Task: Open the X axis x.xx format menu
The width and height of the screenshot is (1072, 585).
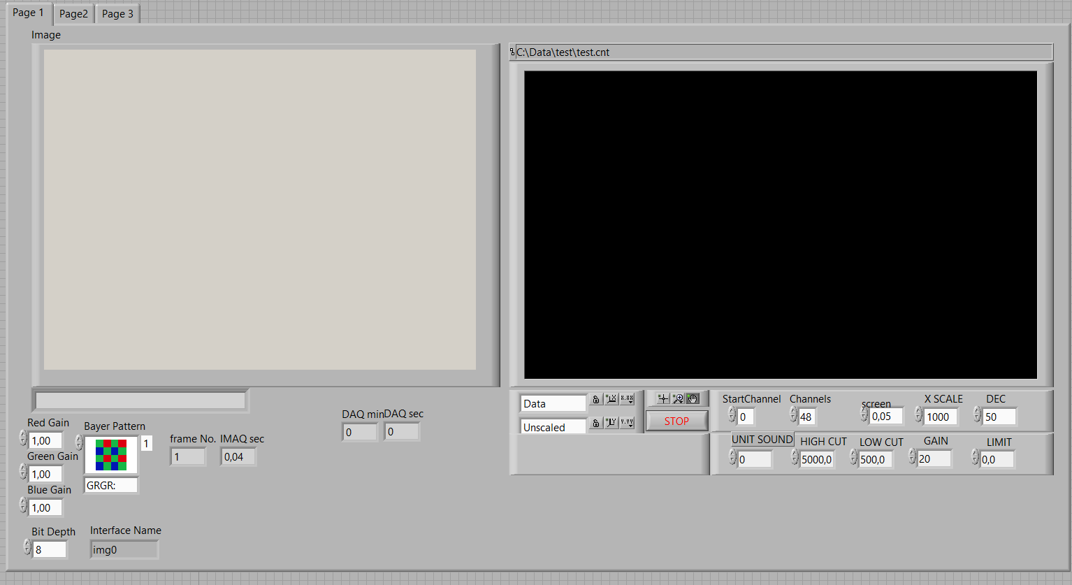Action: (628, 399)
